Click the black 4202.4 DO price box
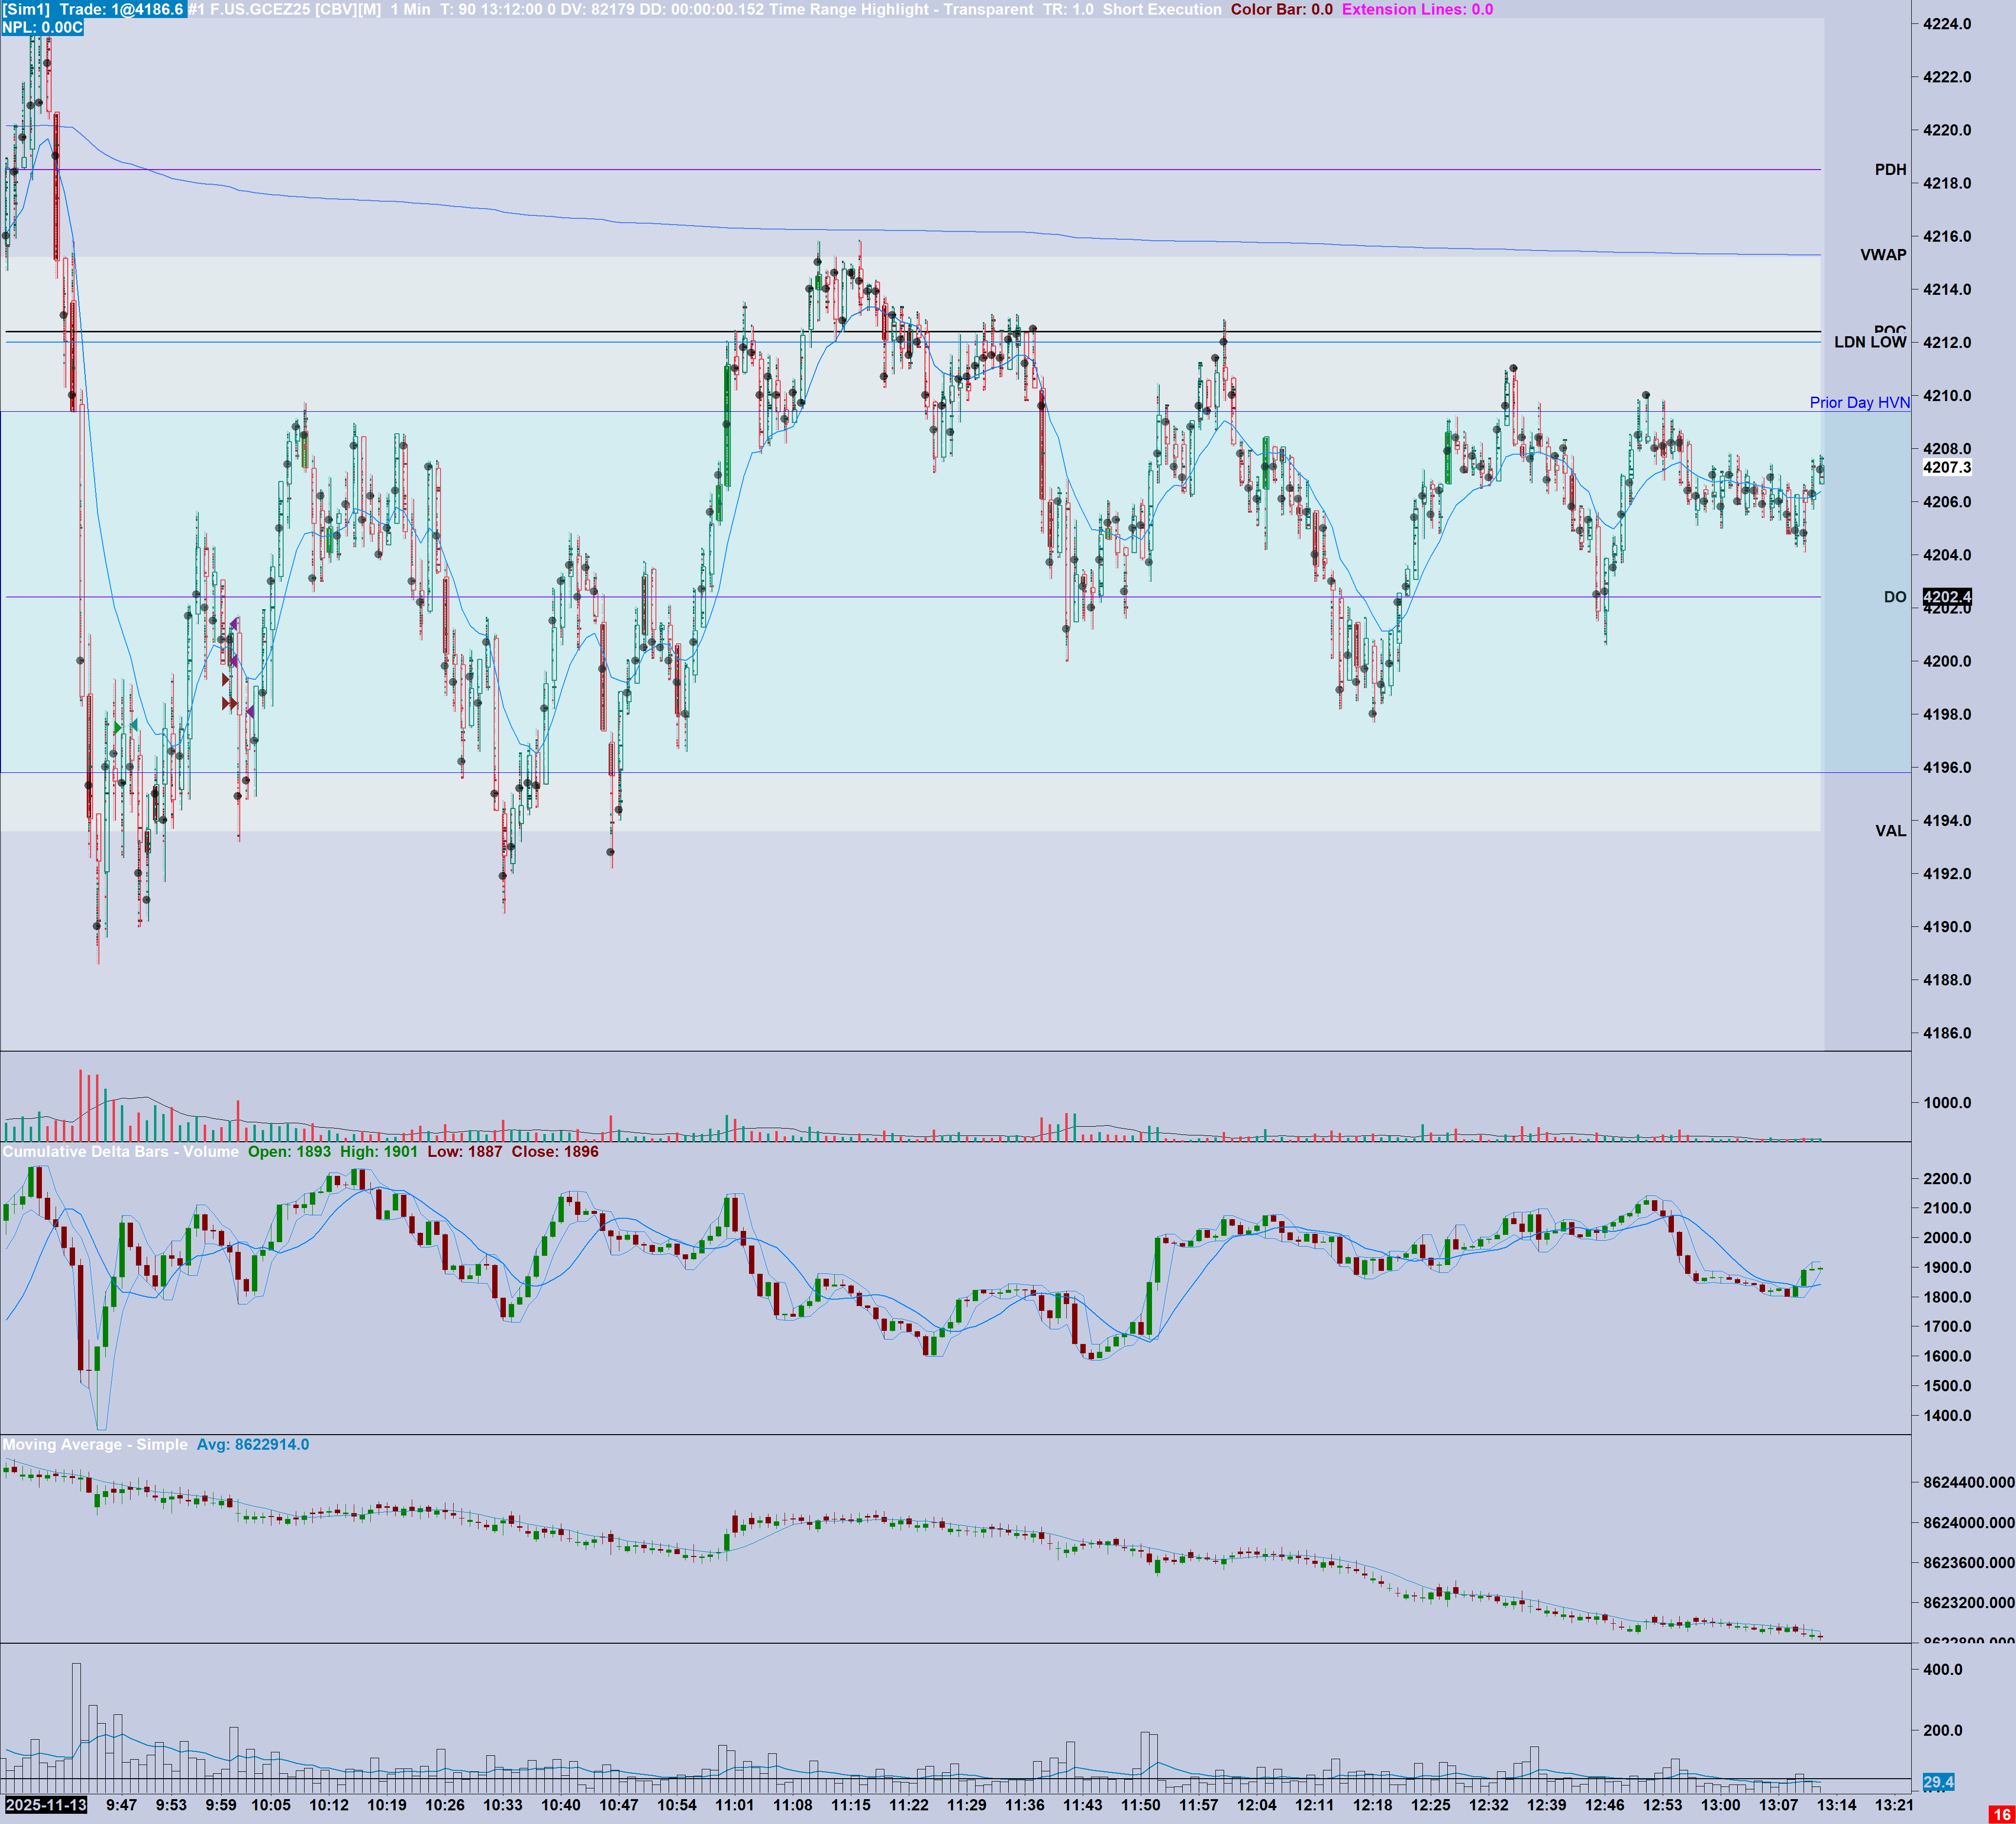This screenshot has height=1824, width=2016. pos(1946,597)
